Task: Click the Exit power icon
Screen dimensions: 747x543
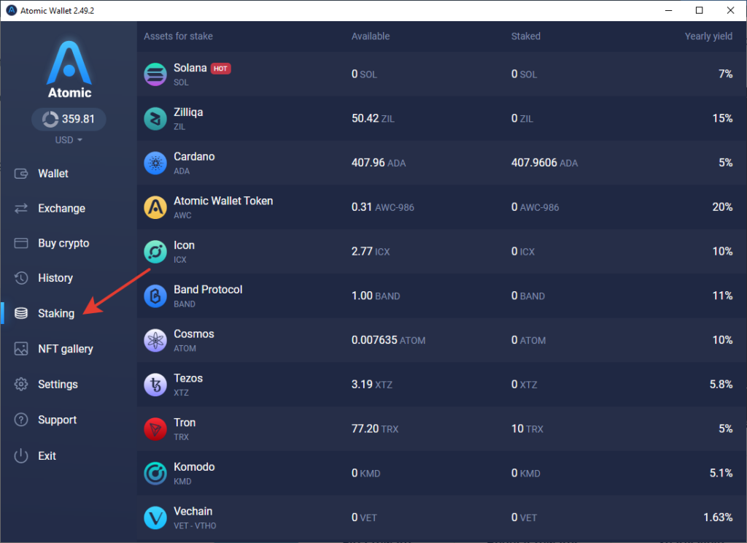Action: tap(21, 455)
